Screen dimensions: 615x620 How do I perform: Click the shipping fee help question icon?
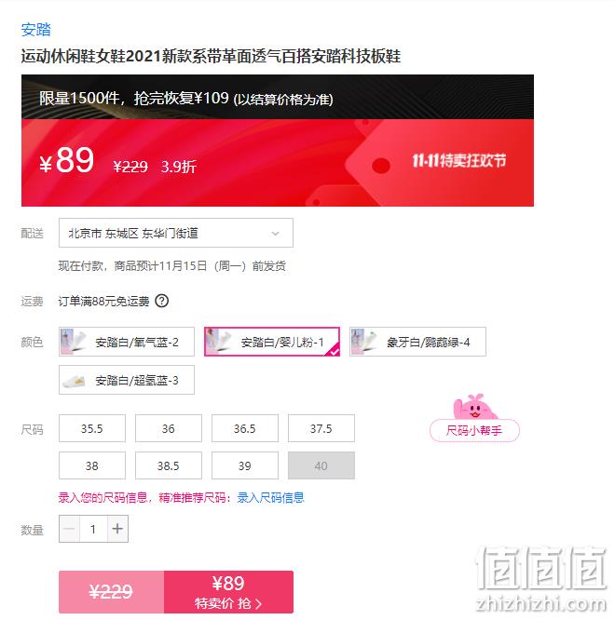(161, 302)
